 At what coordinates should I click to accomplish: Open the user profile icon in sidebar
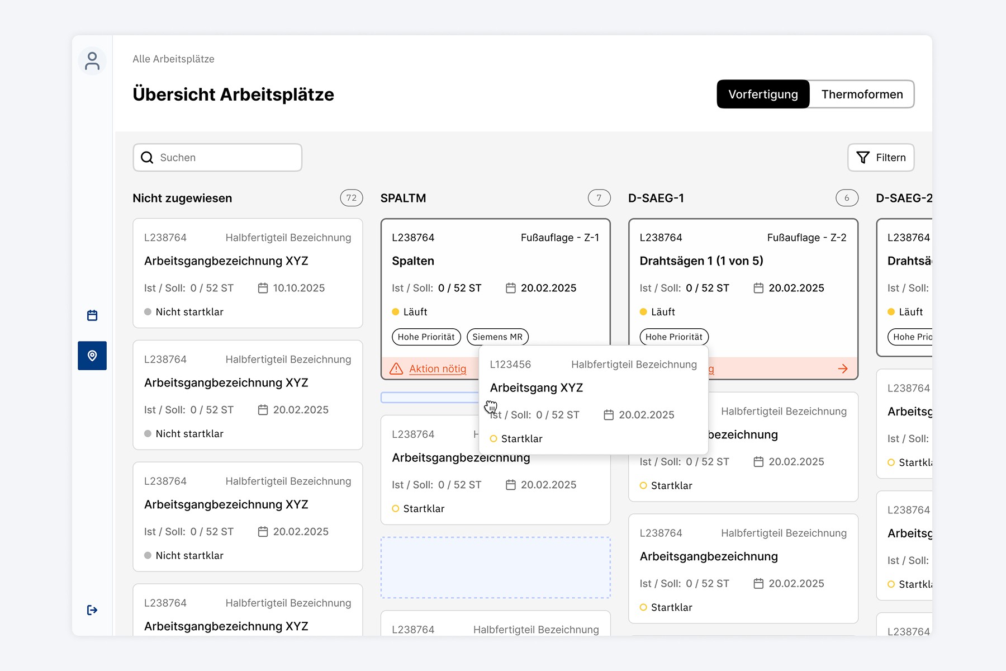pos(92,61)
